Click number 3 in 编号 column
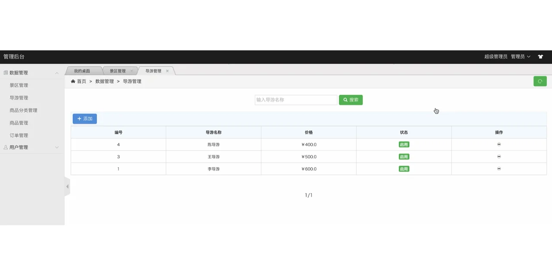The image size is (552, 275). pyautogui.click(x=119, y=157)
